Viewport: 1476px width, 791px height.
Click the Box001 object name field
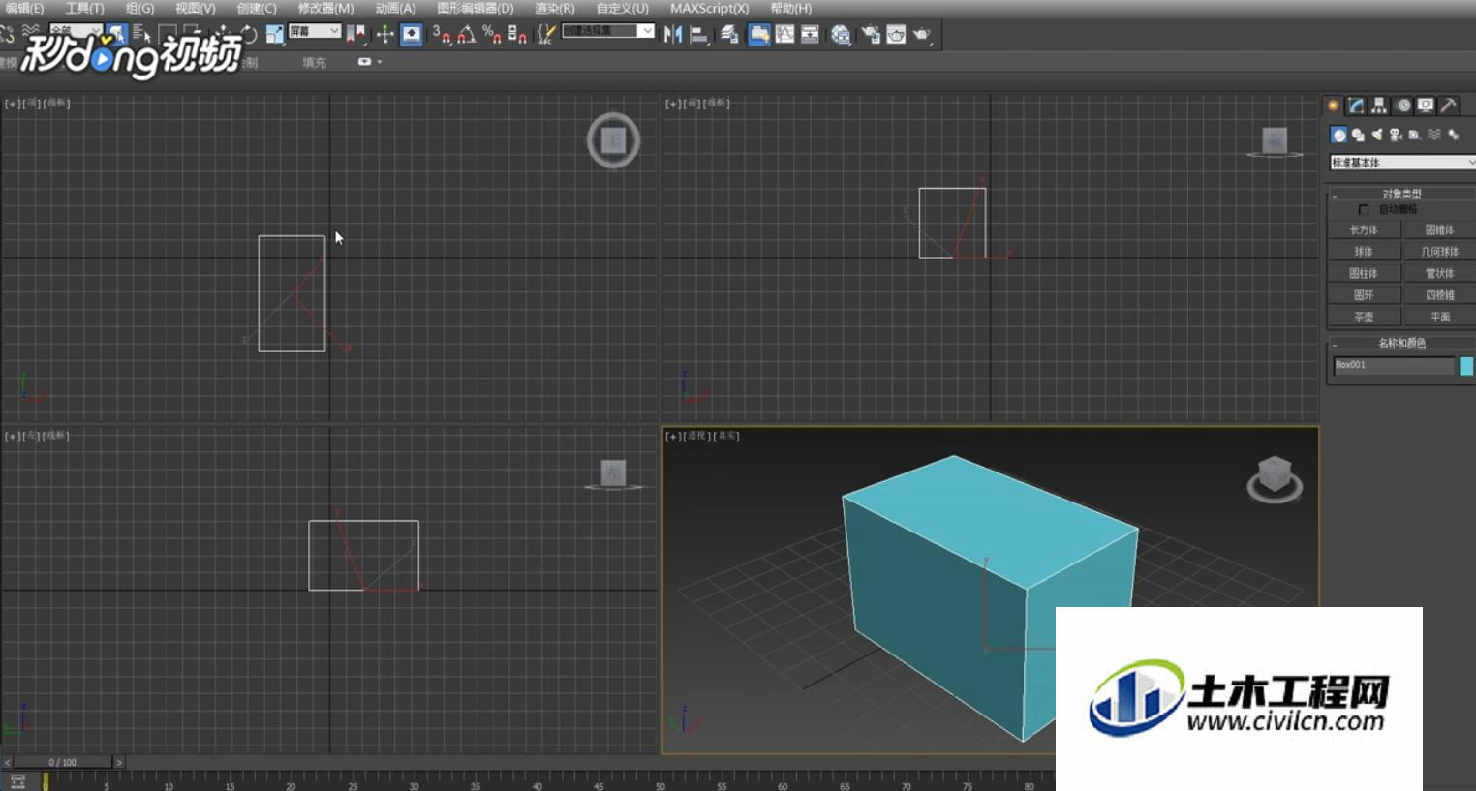1394,365
